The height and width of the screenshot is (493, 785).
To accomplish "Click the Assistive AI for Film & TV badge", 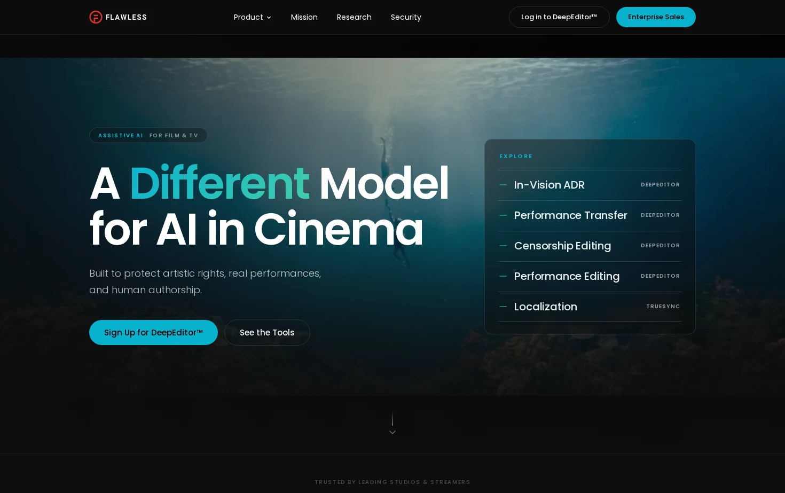I will [148, 136].
